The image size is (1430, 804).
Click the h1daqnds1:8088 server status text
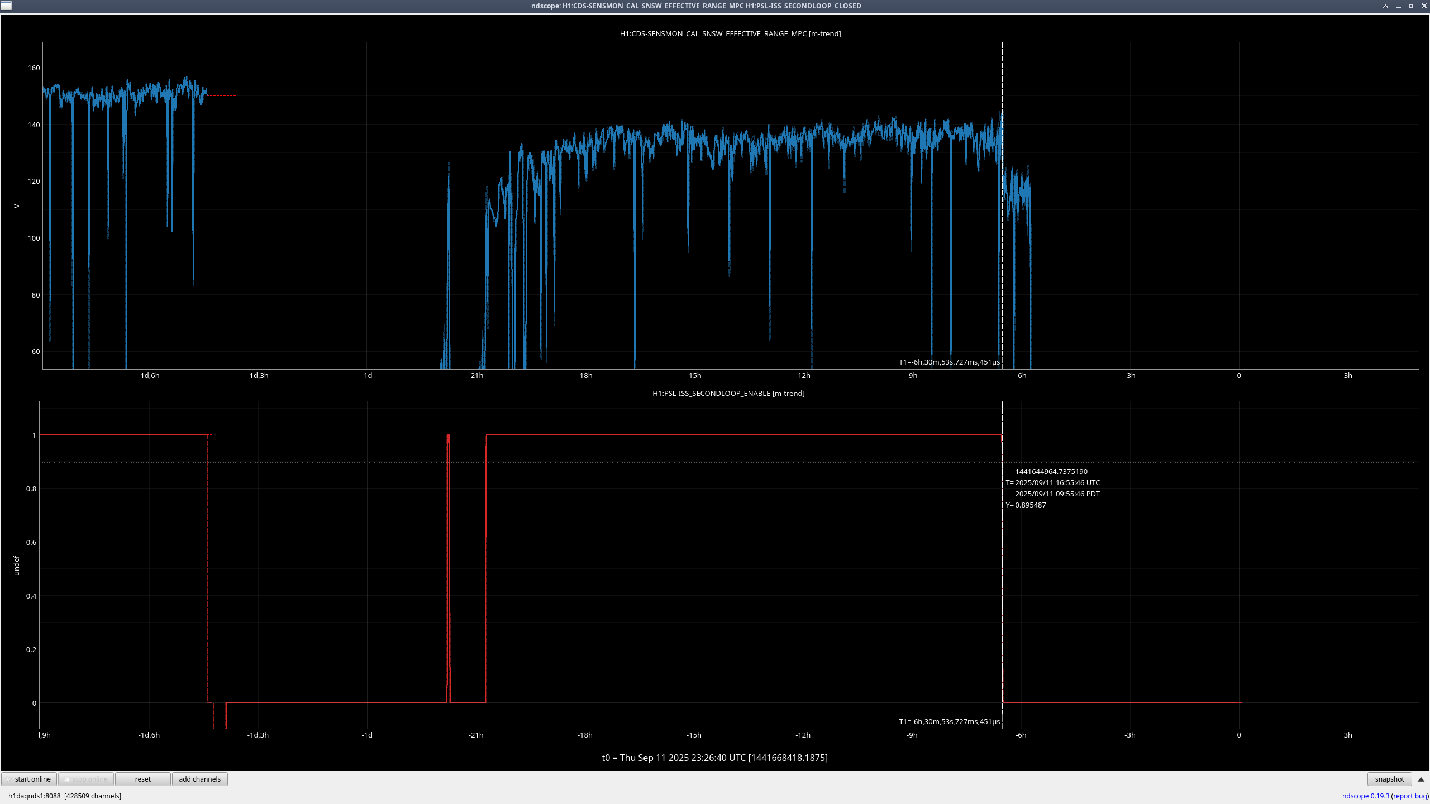pos(65,796)
